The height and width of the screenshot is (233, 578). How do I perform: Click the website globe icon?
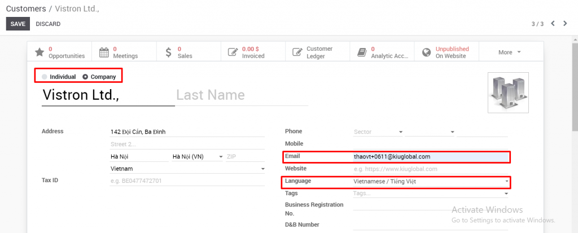[427, 52]
